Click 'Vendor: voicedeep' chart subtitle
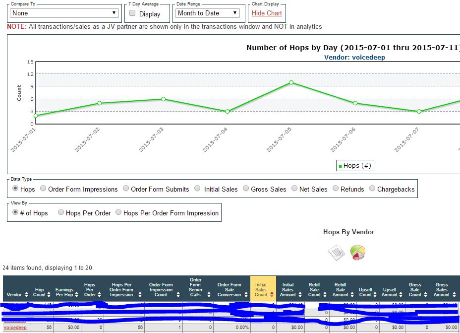 pyautogui.click(x=354, y=57)
